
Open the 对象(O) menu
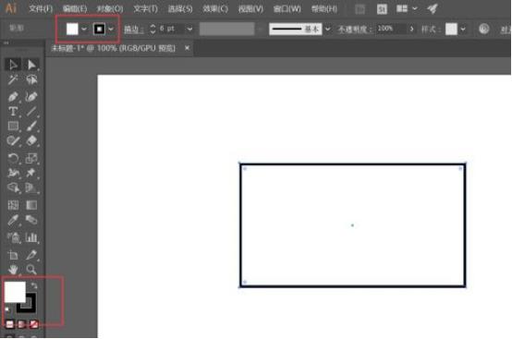pyautogui.click(x=110, y=9)
